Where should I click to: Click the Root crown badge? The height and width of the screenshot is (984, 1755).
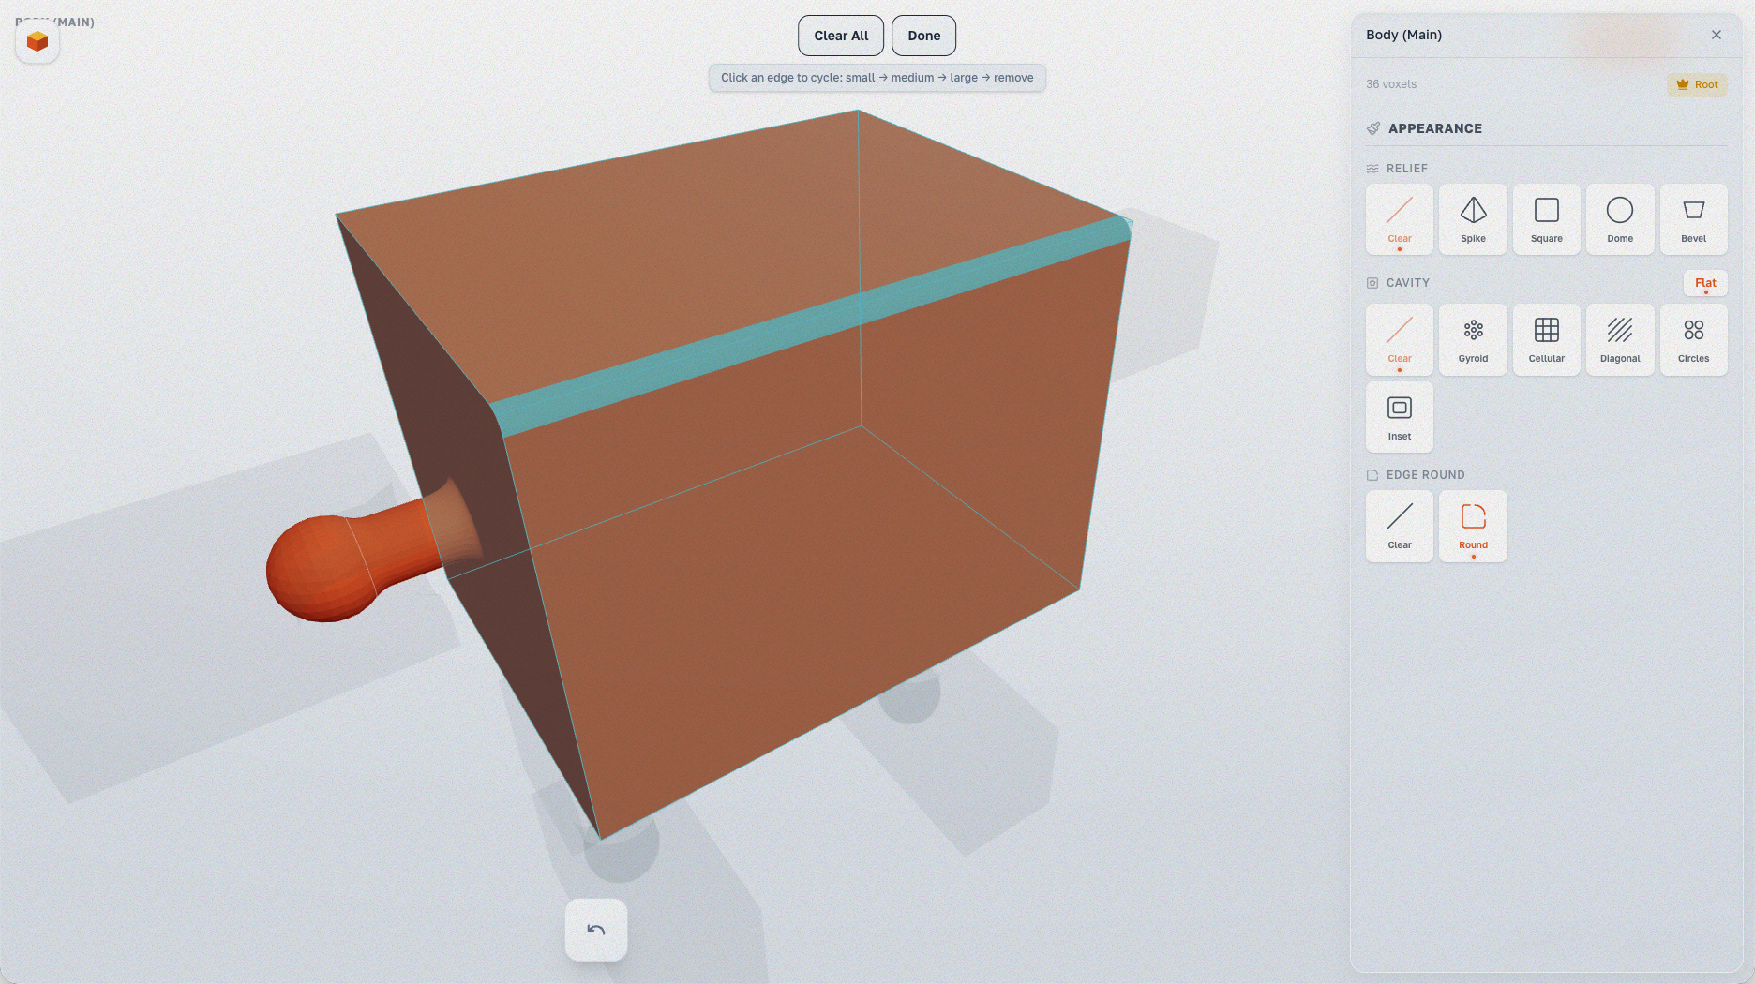1697,84
